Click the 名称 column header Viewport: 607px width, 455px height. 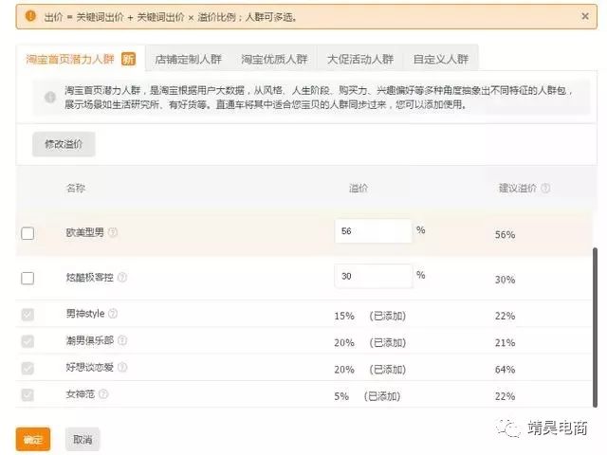pyautogui.click(x=76, y=188)
